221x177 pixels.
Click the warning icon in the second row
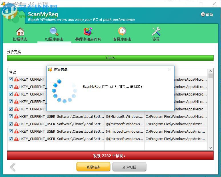[16, 87]
